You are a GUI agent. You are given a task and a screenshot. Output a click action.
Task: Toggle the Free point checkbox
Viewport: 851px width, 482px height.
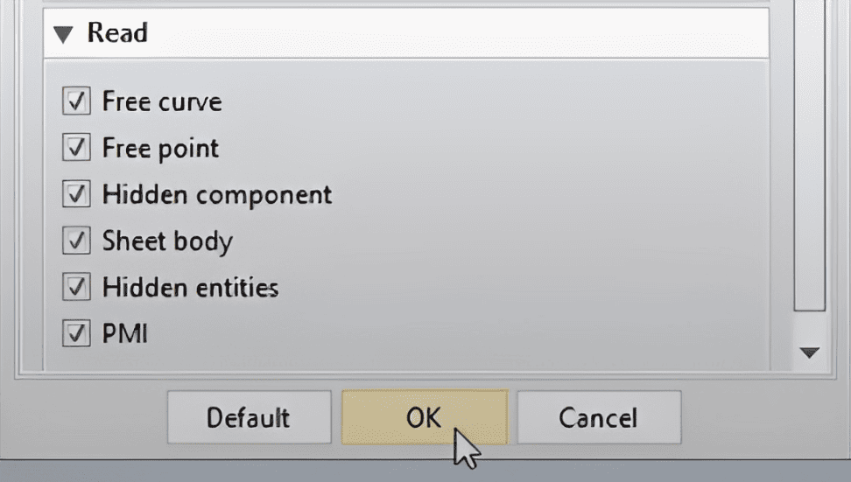click(76, 148)
